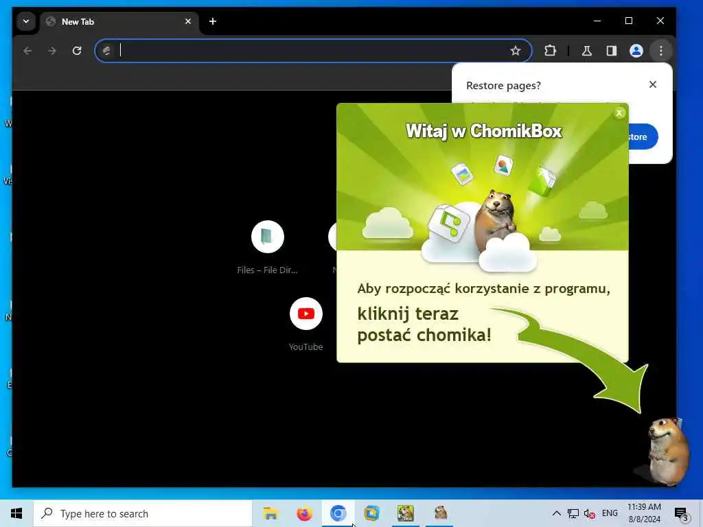The image size is (703, 527).
Task: Select the New Tab tab
Action: 119,21
